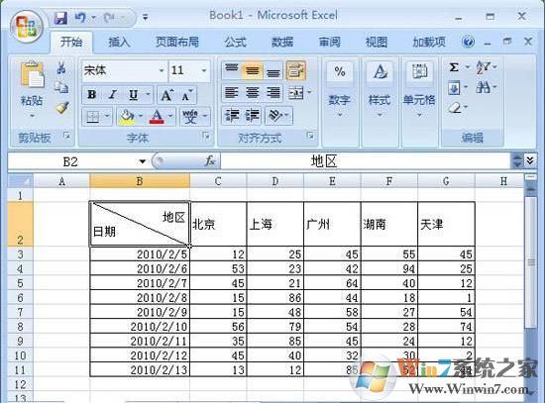This screenshot has width=545, height=403.
Task: Expand the font name 宋体 dropdown
Action: click(162, 70)
